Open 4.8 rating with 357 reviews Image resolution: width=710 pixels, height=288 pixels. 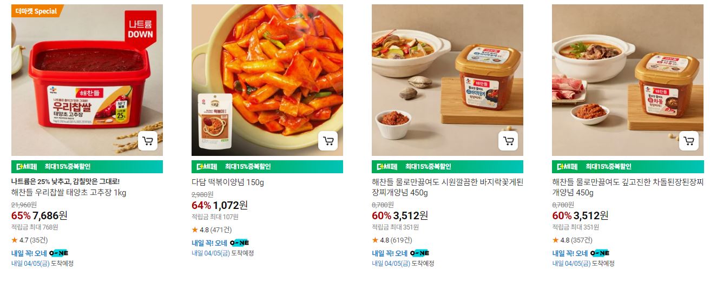click(x=572, y=240)
